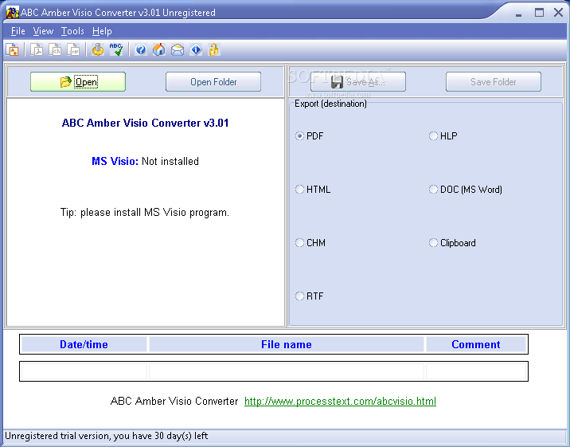Image resolution: width=570 pixels, height=447 pixels.
Task: Click the blue question mark help icon
Action: (141, 49)
